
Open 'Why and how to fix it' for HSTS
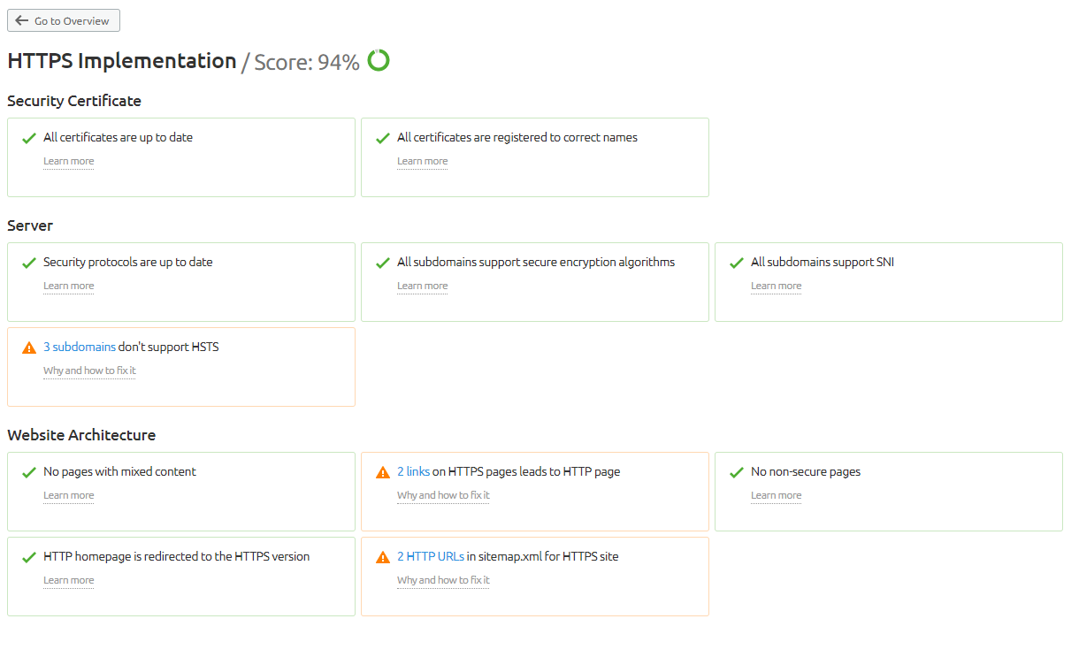pos(89,371)
